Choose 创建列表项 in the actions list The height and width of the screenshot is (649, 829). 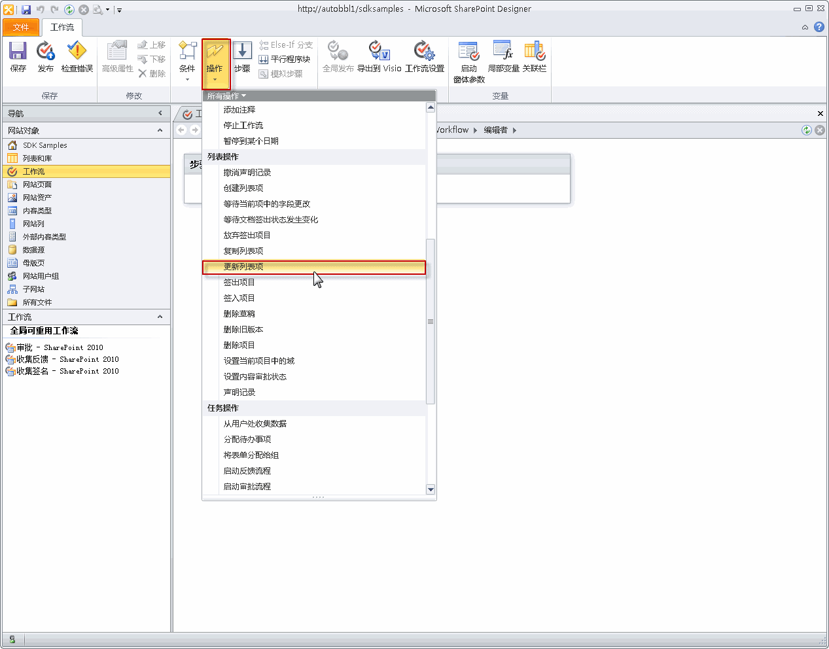pos(243,188)
